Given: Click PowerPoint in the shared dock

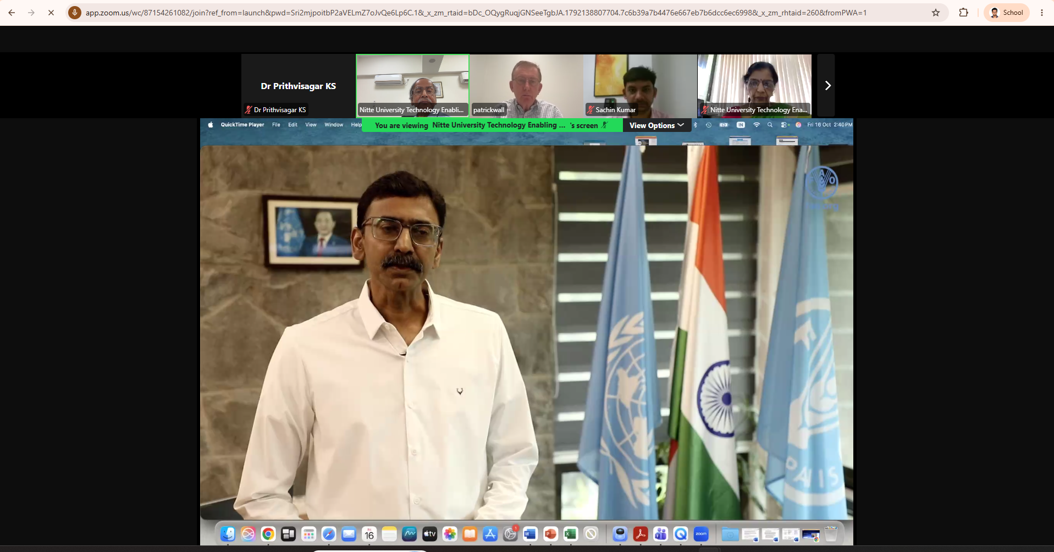Looking at the screenshot, I should 550,533.
